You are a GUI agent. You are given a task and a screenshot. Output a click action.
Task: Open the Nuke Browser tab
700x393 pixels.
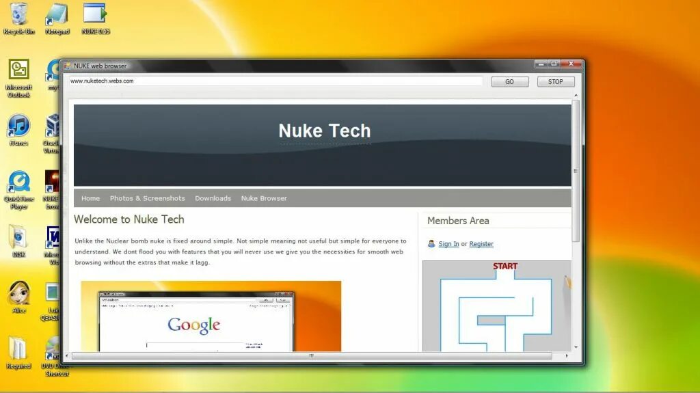pos(264,198)
